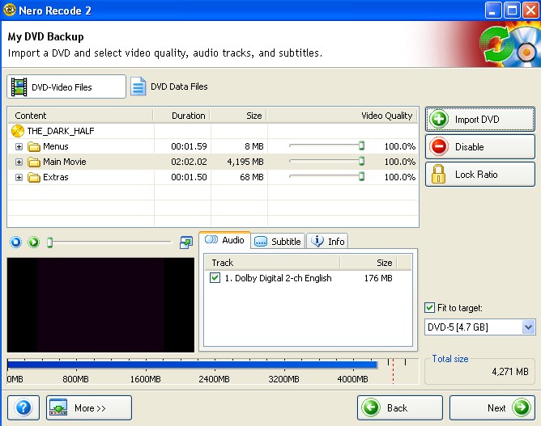The image size is (541, 426).
Task: Switch to the Audio tab
Action: coord(224,240)
